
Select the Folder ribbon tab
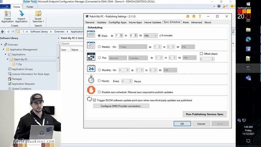[x=30, y=7]
